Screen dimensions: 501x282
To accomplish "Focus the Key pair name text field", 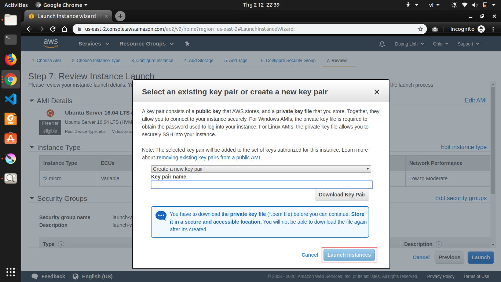I will (x=262, y=185).
